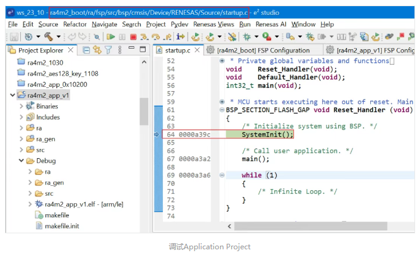Close the Project Explorer tab
The height and width of the screenshot is (261, 420).
coord(71,50)
